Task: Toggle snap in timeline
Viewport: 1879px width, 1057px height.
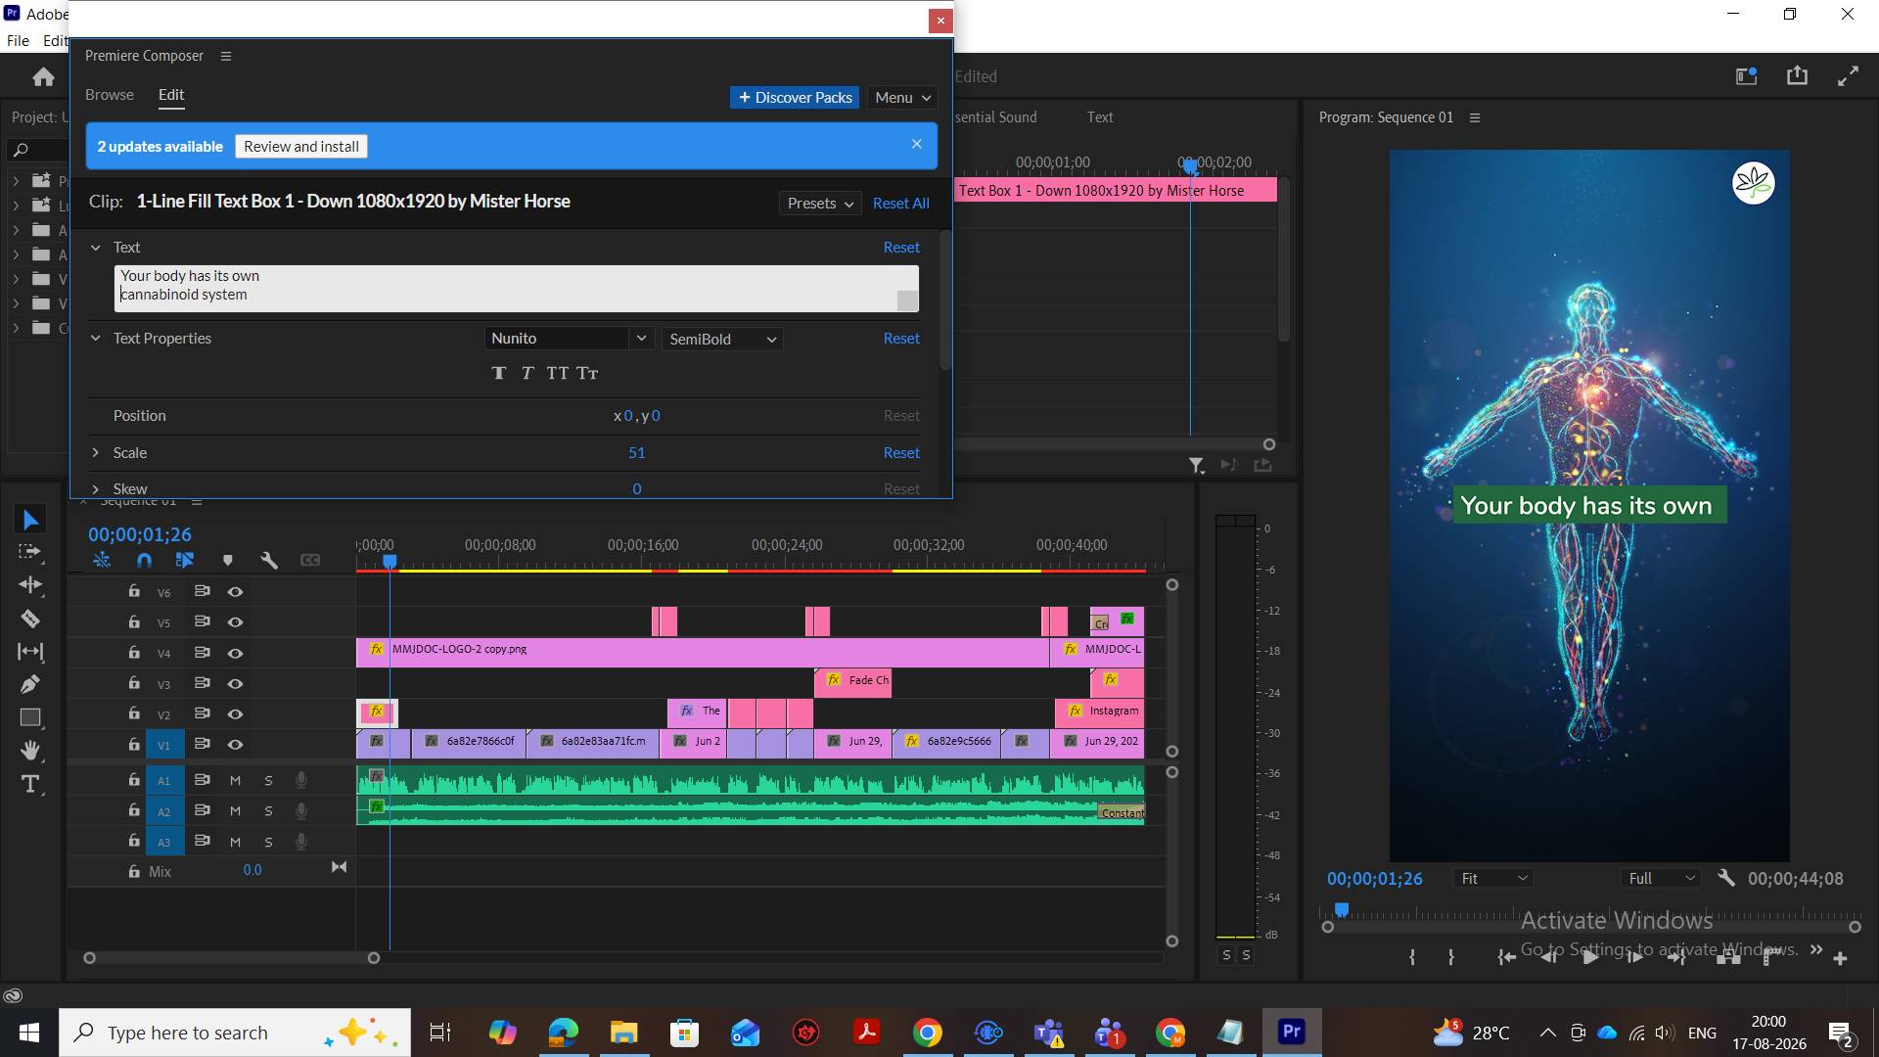Action: tap(144, 560)
